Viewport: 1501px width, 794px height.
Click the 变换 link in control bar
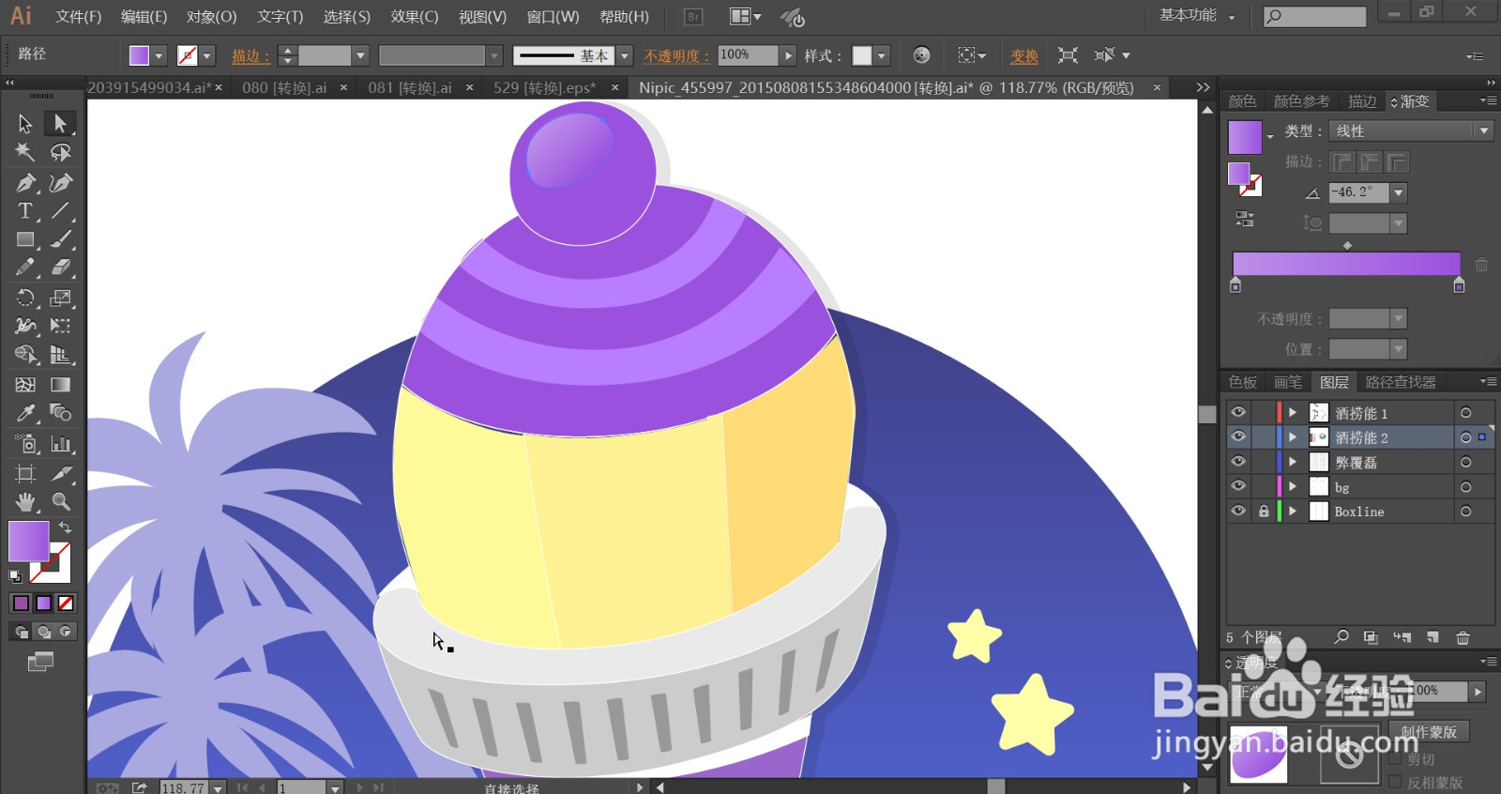point(1024,56)
